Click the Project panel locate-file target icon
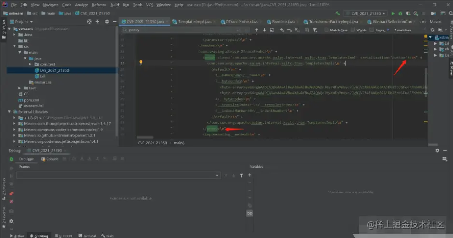 tap(89, 22)
